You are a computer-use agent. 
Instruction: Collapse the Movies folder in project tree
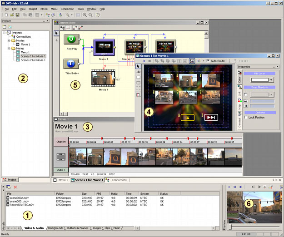9,40
